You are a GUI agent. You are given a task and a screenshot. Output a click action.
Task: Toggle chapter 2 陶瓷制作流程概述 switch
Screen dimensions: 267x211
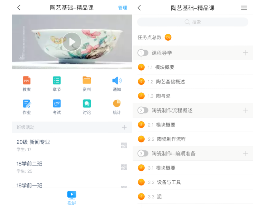143,111
